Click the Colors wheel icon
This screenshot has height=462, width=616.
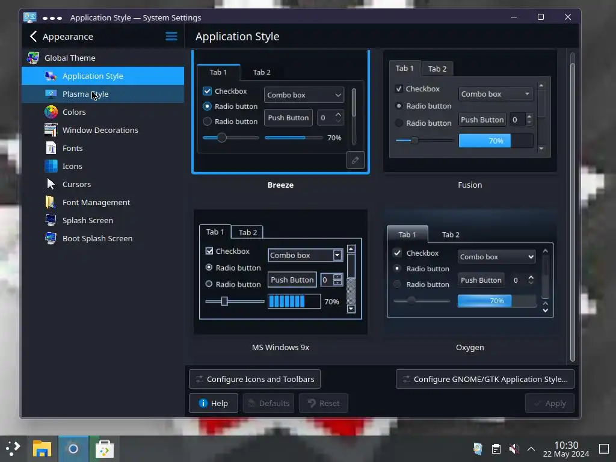click(x=51, y=112)
